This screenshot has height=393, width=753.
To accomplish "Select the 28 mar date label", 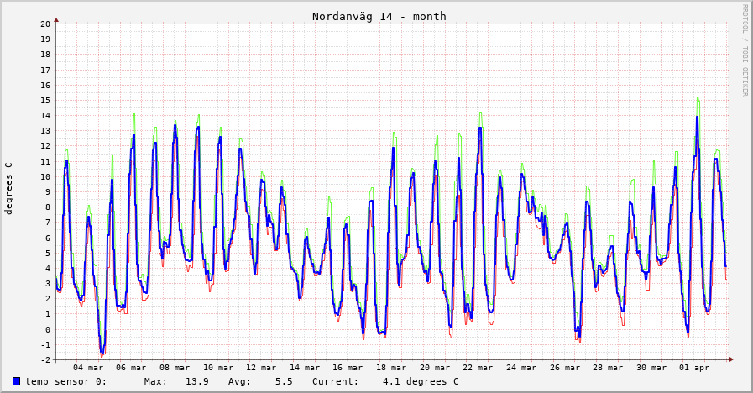I will click(x=609, y=368).
